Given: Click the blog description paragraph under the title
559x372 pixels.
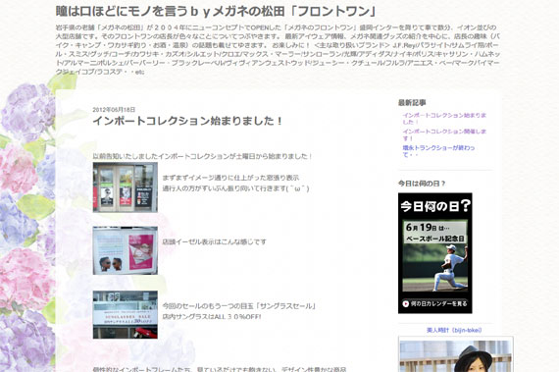Looking at the screenshot, I should pos(278,50).
